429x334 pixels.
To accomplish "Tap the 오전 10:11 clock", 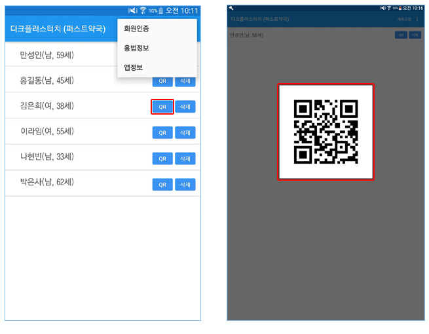I will tap(181, 10).
